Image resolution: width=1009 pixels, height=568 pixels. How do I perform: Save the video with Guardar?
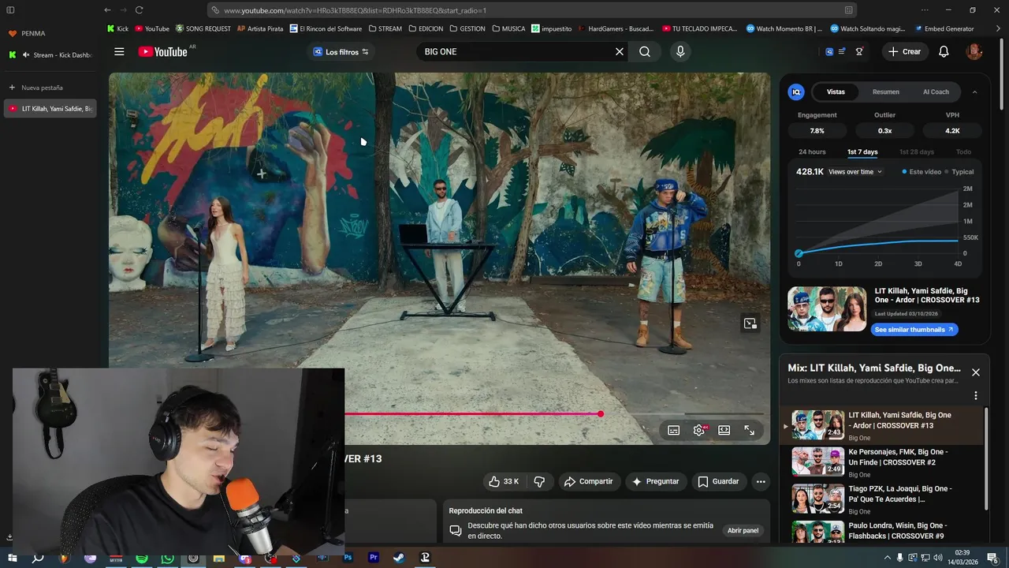[x=718, y=481]
